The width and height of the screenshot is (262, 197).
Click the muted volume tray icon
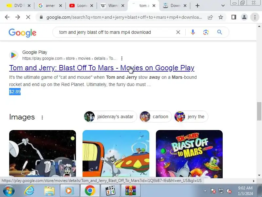pyautogui.click(x=229, y=191)
